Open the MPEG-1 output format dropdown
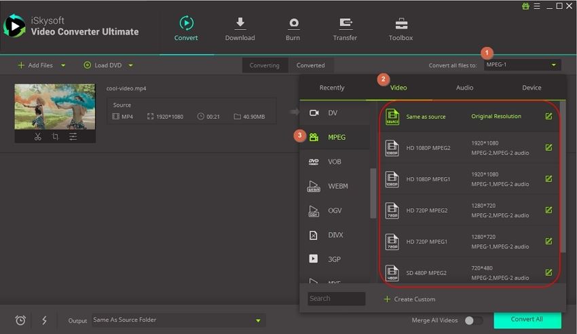577x334 pixels. click(522, 65)
